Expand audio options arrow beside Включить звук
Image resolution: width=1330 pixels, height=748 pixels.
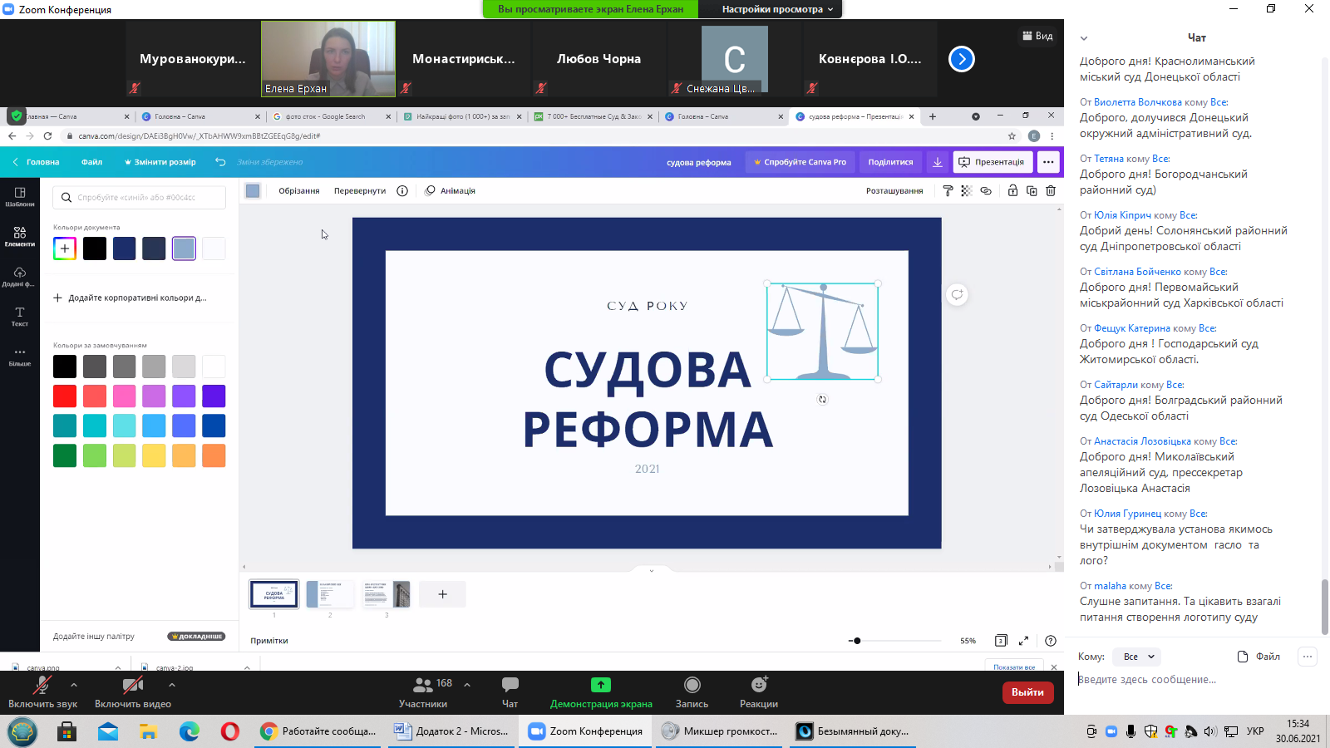[74, 685]
